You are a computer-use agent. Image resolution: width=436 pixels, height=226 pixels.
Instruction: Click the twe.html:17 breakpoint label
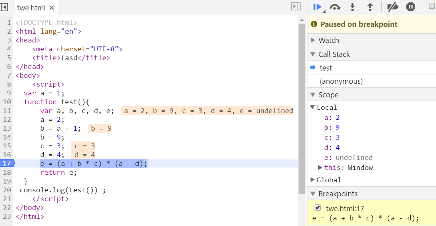(345, 208)
